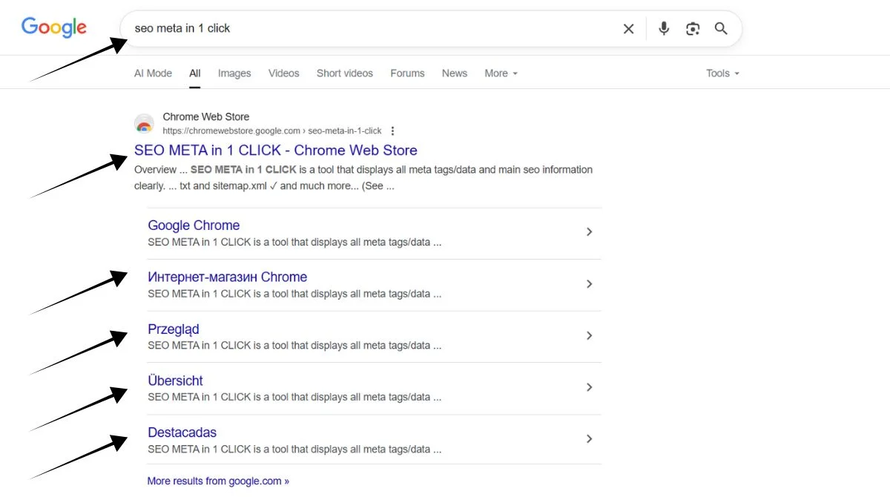Open the News tab
Screen dimensions: 890x497
tap(455, 73)
